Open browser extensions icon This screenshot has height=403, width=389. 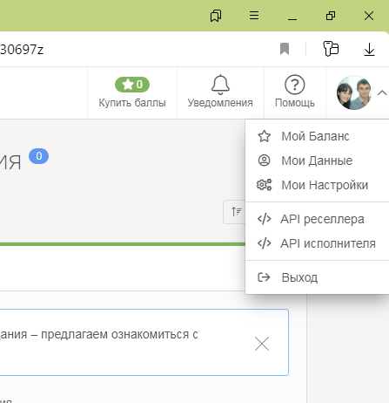[x=331, y=49]
